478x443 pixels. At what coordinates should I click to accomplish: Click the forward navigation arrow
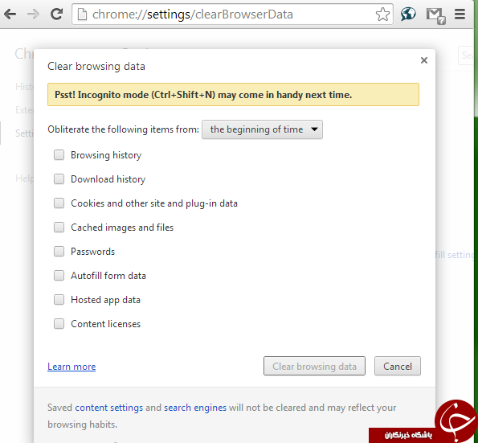pyautogui.click(x=33, y=14)
